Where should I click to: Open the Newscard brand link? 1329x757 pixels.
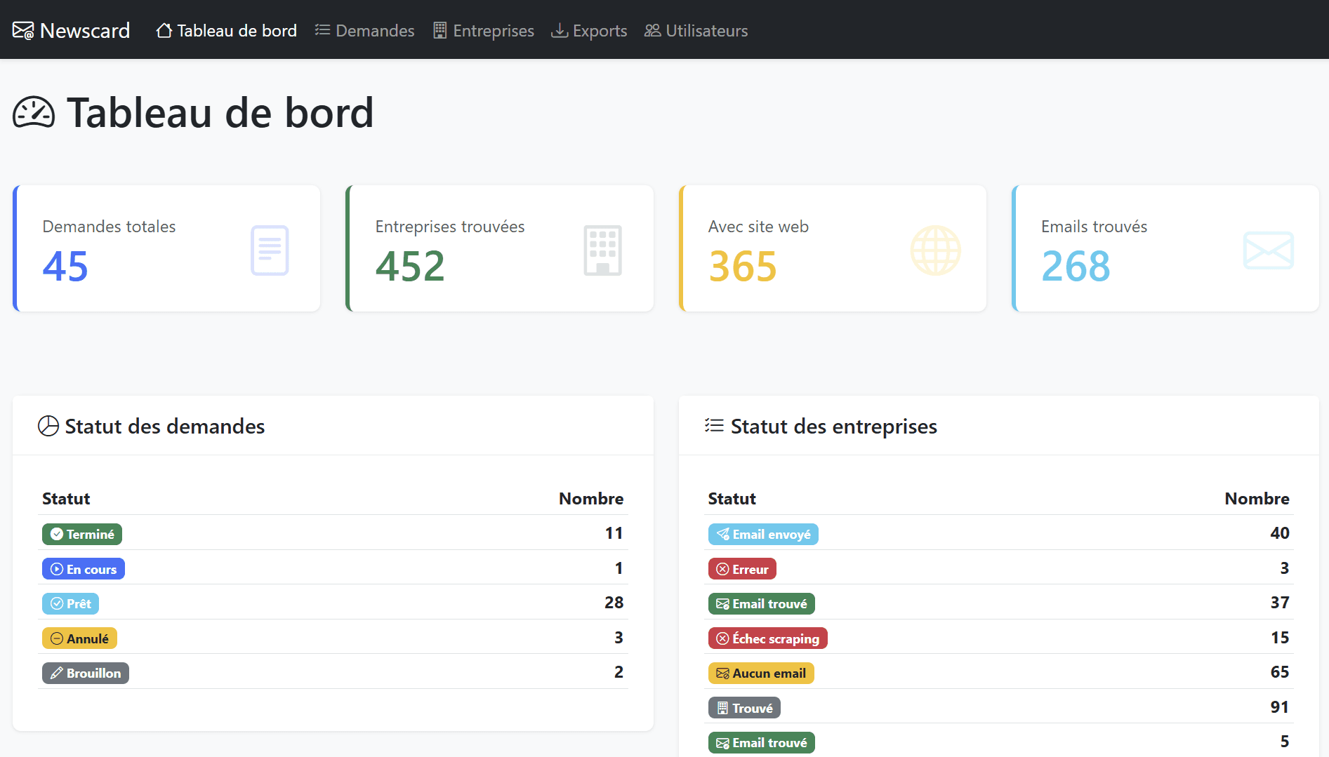point(72,30)
